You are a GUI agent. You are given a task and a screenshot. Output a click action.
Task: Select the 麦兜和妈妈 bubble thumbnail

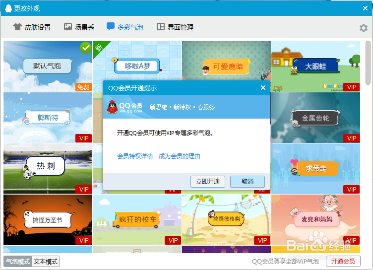[315, 220]
